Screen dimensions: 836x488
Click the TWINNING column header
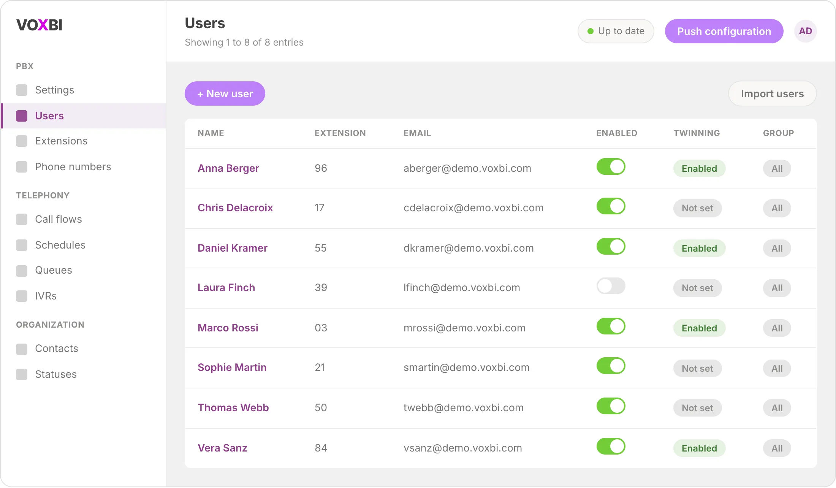pyautogui.click(x=697, y=133)
